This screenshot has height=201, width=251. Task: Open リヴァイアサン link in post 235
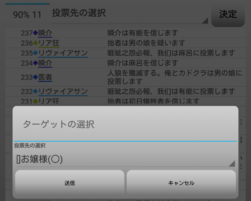click(63, 53)
